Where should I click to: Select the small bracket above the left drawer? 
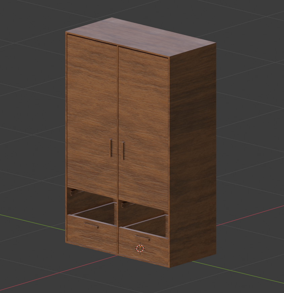coord(76,192)
